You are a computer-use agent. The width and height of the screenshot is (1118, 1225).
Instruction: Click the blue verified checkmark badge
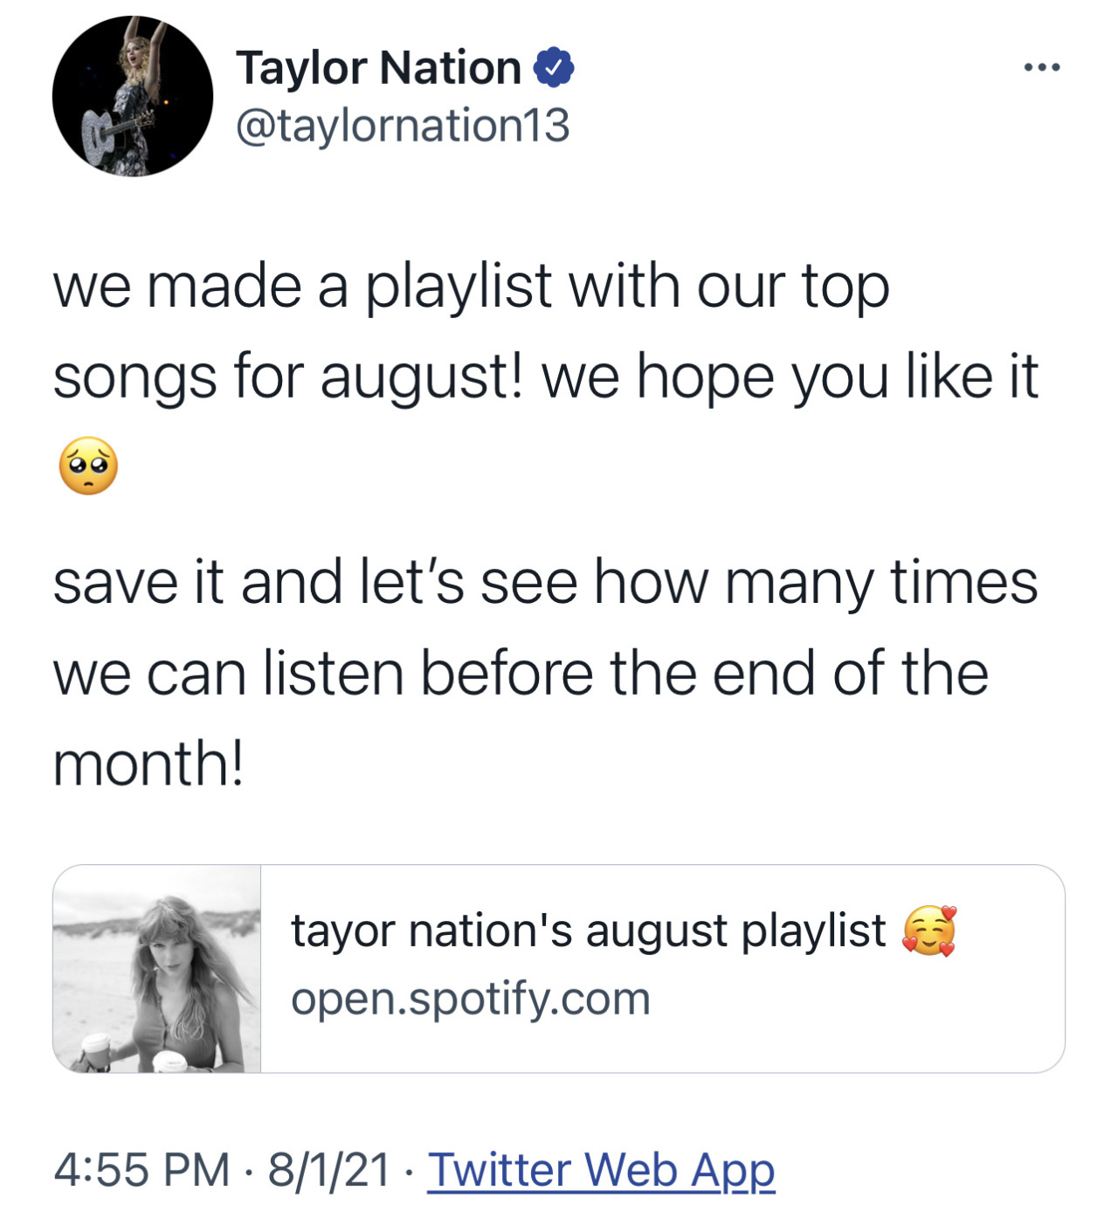pos(554,68)
